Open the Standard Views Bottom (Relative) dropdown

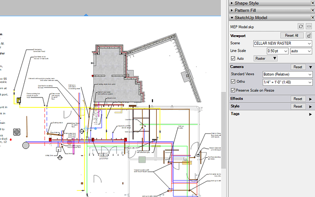tap(288, 75)
